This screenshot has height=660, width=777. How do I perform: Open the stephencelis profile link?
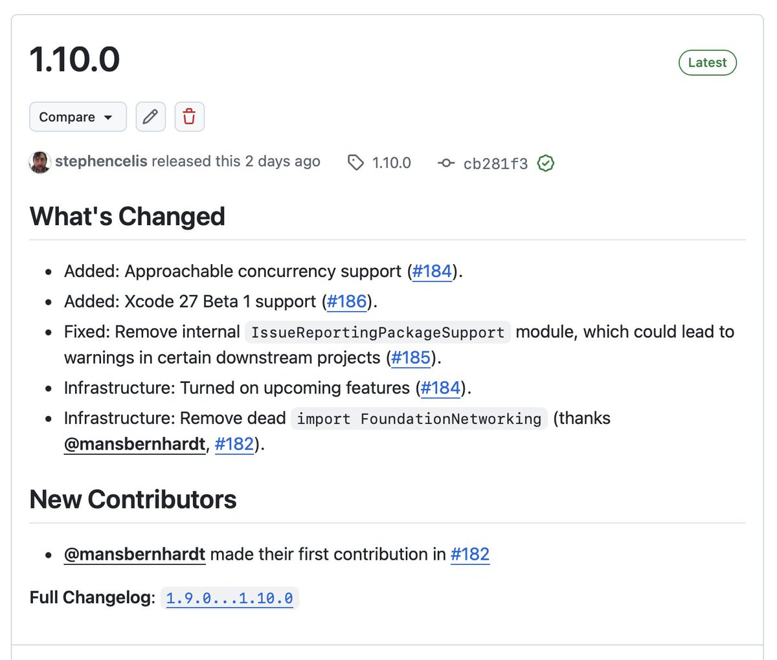click(x=101, y=161)
